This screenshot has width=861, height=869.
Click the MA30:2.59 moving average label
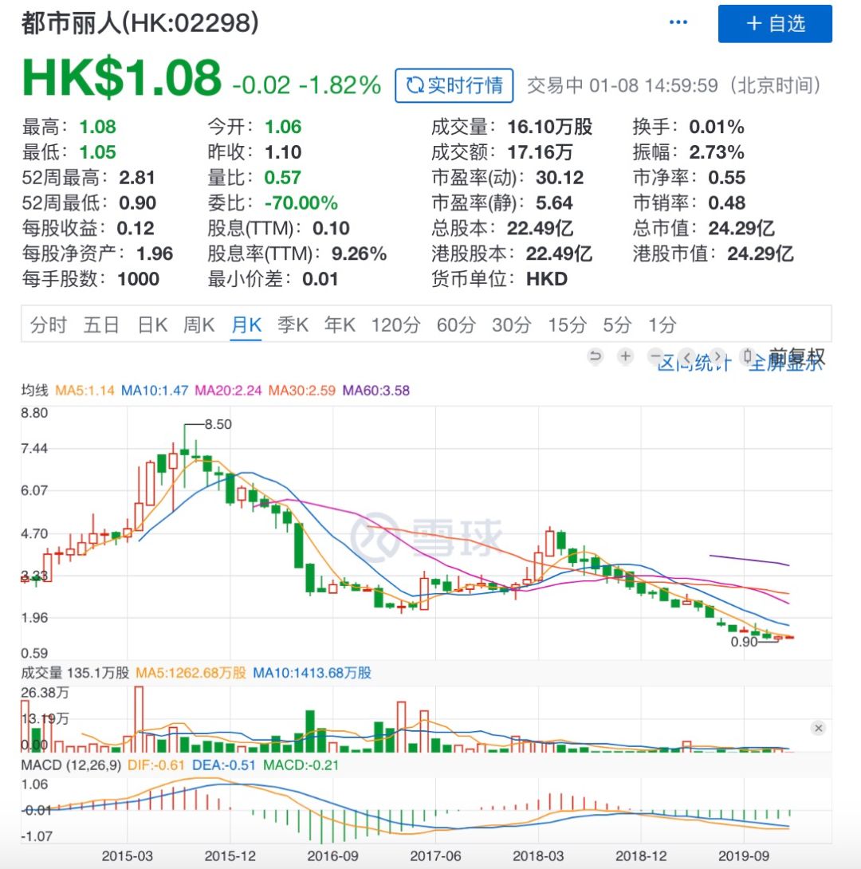301,390
